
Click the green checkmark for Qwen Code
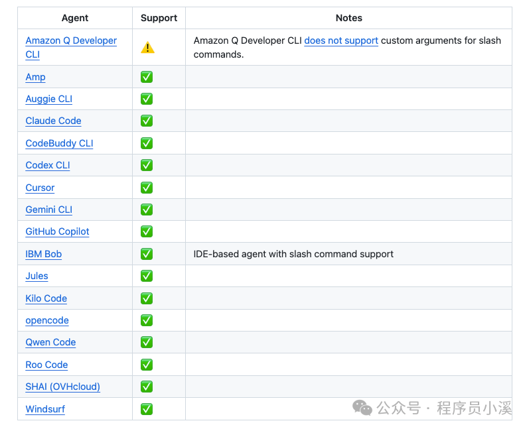click(x=147, y=342)
